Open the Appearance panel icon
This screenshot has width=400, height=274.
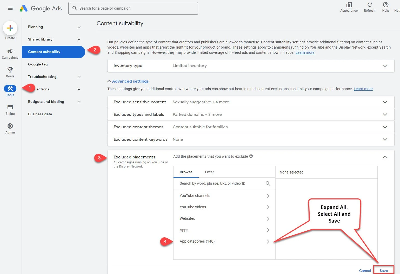click(x=349, y=5)
